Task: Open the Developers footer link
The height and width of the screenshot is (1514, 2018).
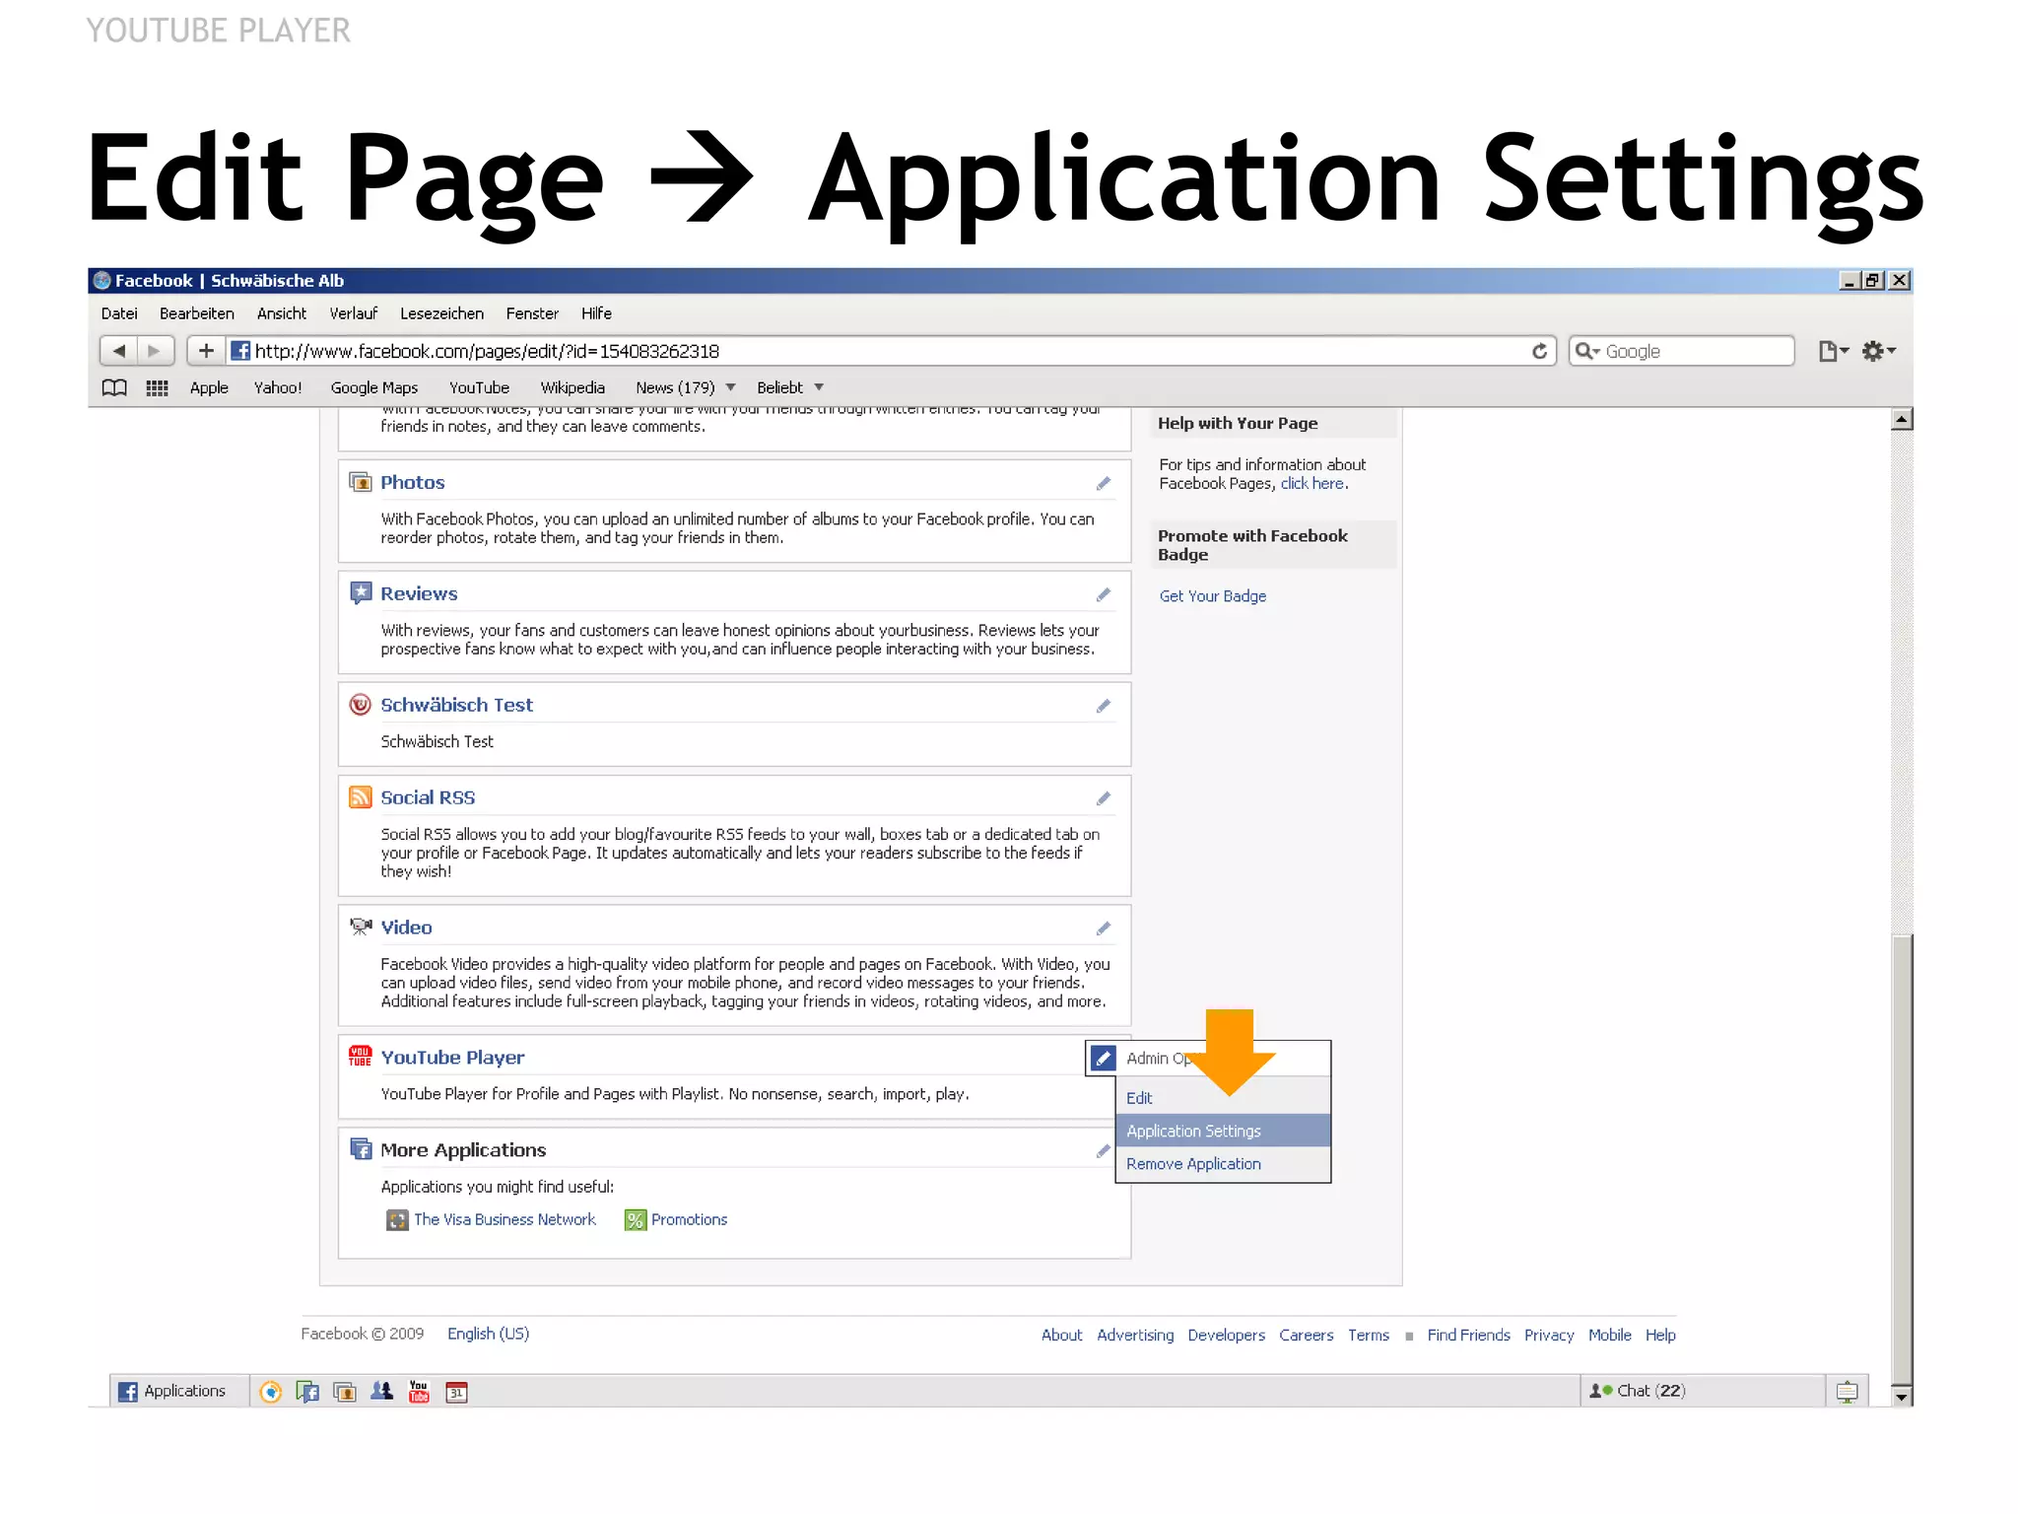Action: click(1226, 1336)
